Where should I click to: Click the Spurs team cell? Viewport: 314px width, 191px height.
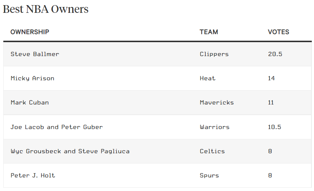(x=209, y=176)
